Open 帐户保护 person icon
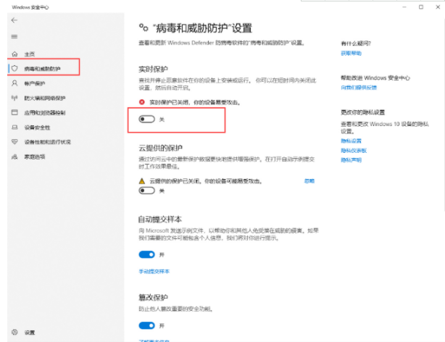The height and width of the screenshot is (342, 445). coord(14,83)
